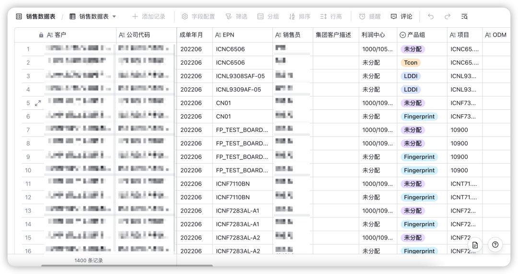Click the undo arrow icon
The image size is (518, 274).
click(431, 17)
